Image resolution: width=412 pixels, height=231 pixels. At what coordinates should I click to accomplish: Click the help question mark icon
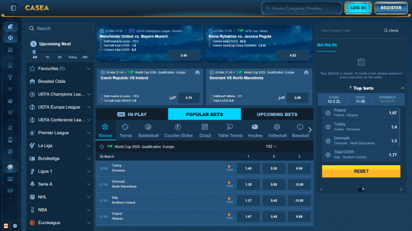(15, 226)
